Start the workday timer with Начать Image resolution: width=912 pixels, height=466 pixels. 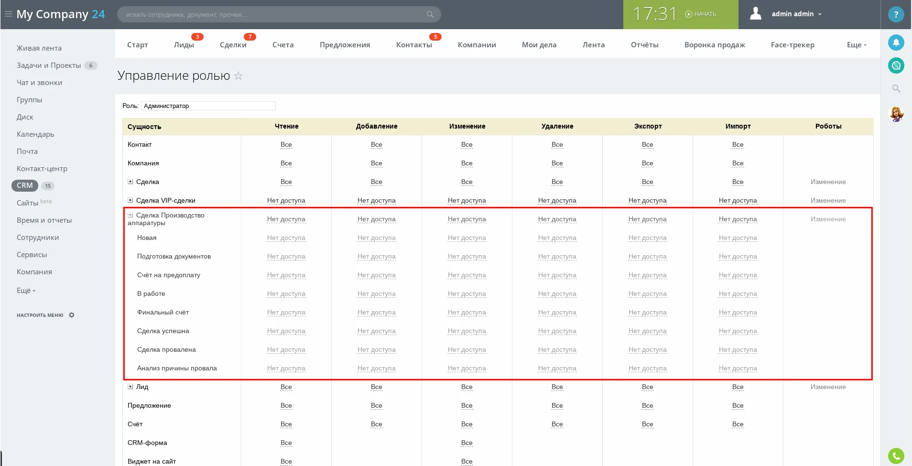(x=701, y=14)
